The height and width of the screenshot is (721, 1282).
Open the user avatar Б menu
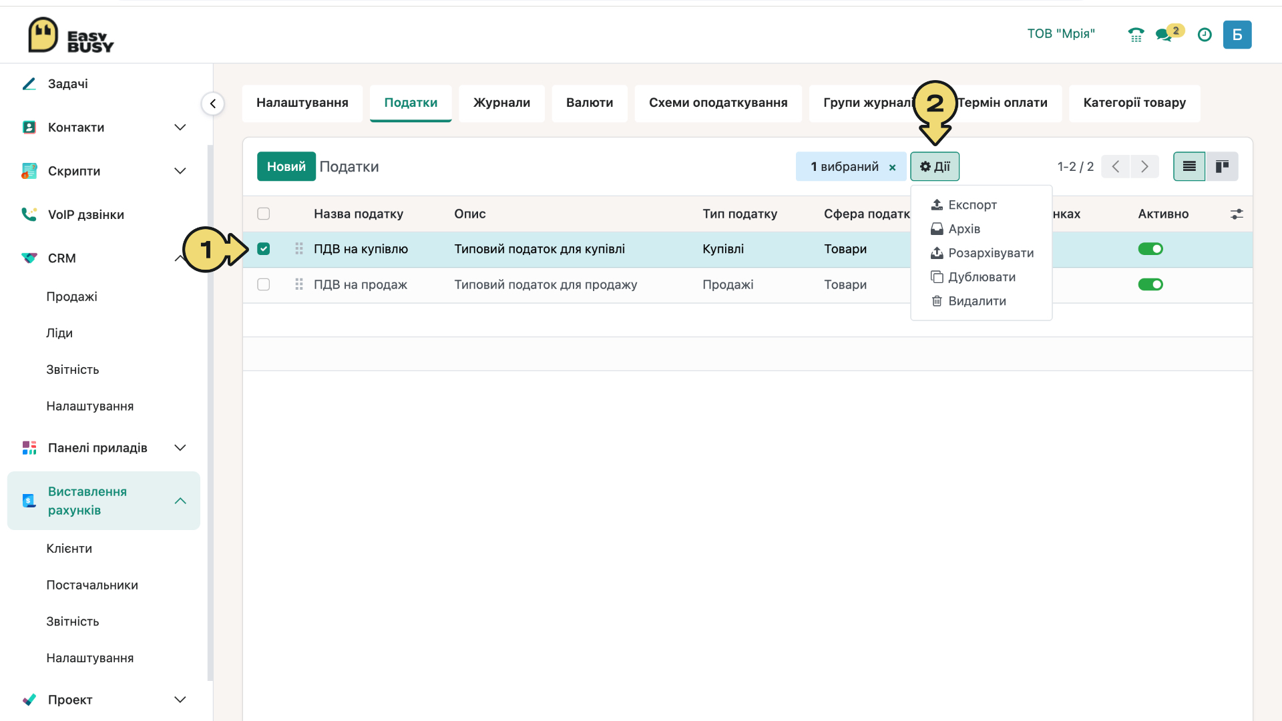coord(1237,35)
